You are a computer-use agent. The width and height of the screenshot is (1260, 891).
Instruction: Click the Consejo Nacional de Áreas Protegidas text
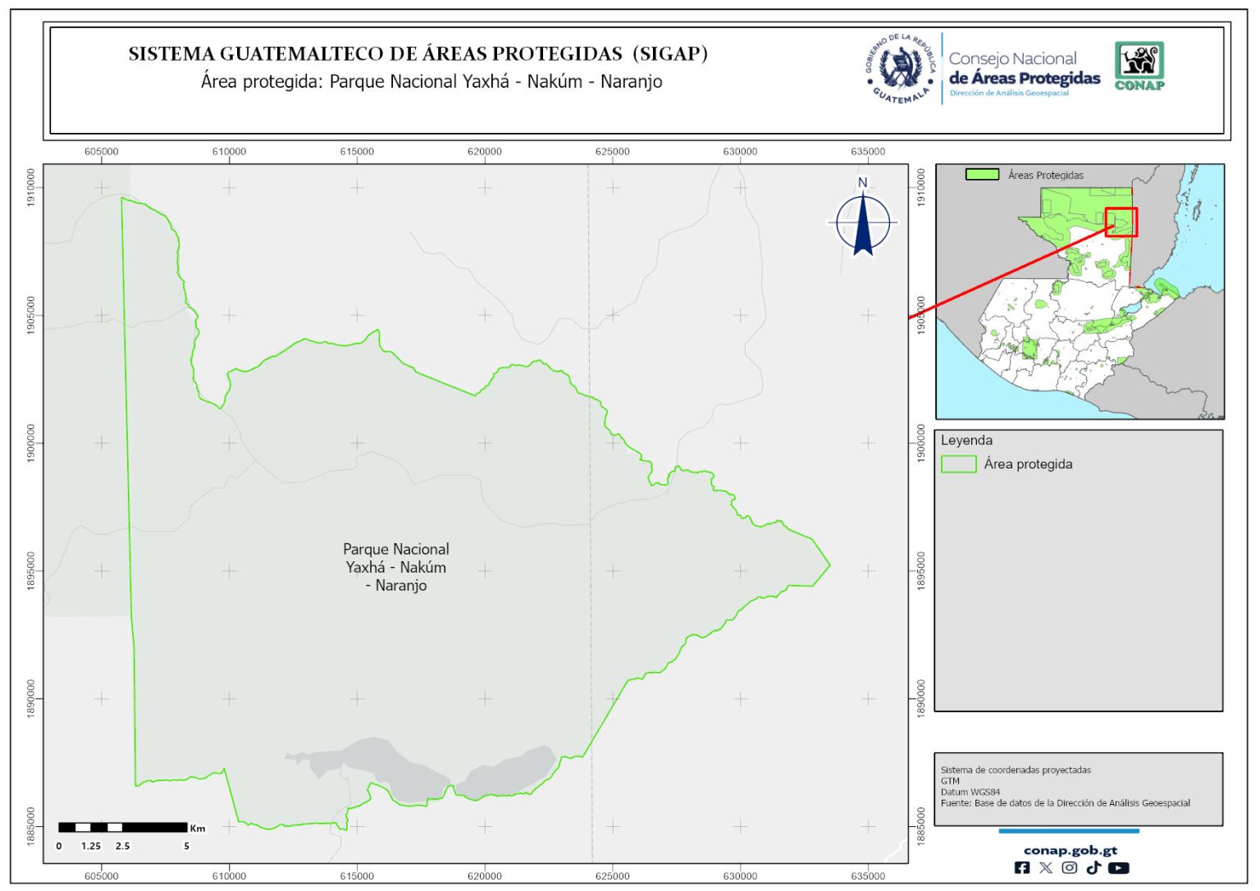tap(1024, 69)
